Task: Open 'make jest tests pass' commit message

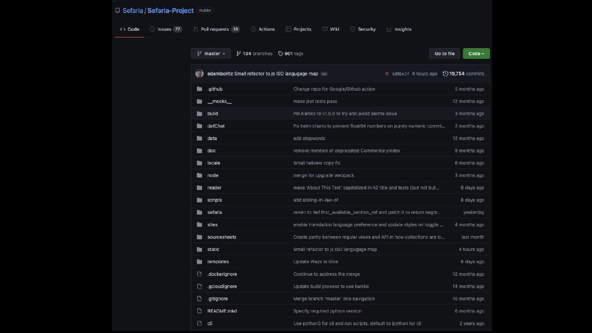Action: pos(315,101)
